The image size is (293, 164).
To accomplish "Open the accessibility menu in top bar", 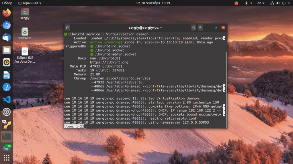I will (x=248, y=3).
